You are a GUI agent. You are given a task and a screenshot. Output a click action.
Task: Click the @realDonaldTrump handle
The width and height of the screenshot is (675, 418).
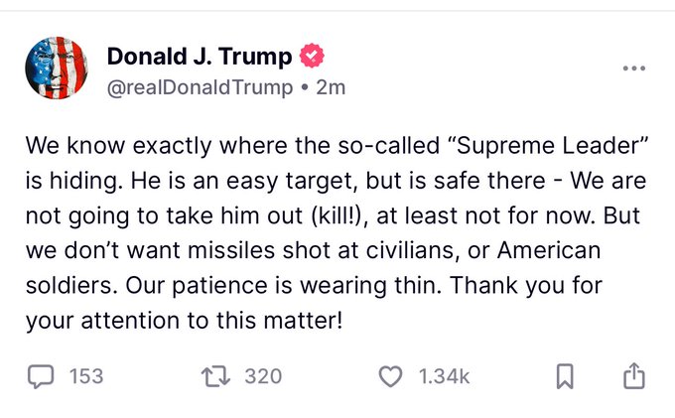tap(200, 87)
